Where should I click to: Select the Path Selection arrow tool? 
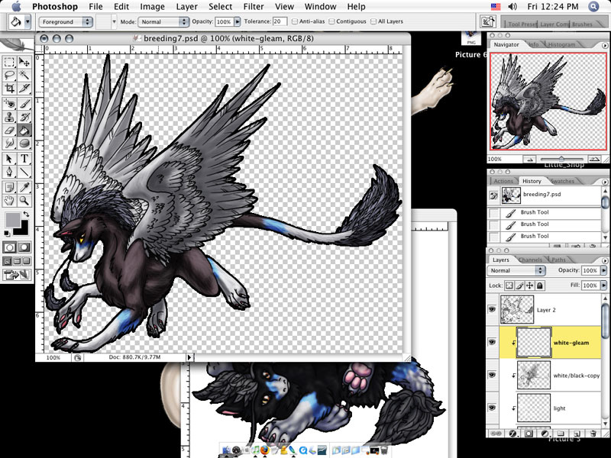[x=9, y=159]
